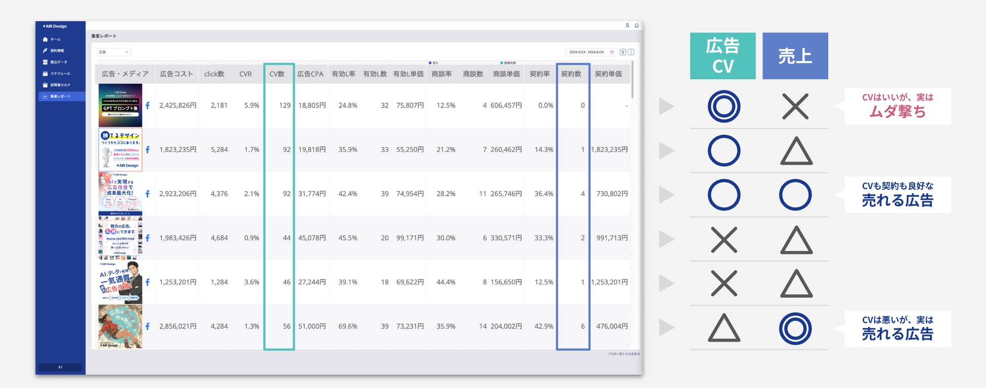Viewport: 986px width, 388px height.
Task: Open the 広告改善で成果最大化 ad thumbnail
Action: (120, 194)
